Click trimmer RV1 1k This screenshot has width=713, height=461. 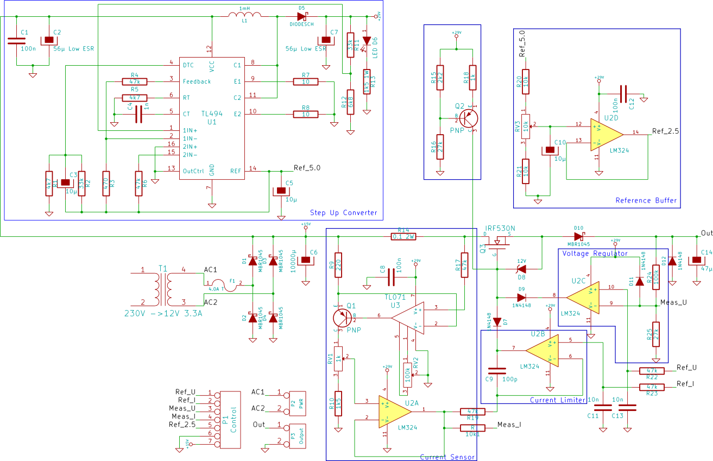click(x=338, y=359)
